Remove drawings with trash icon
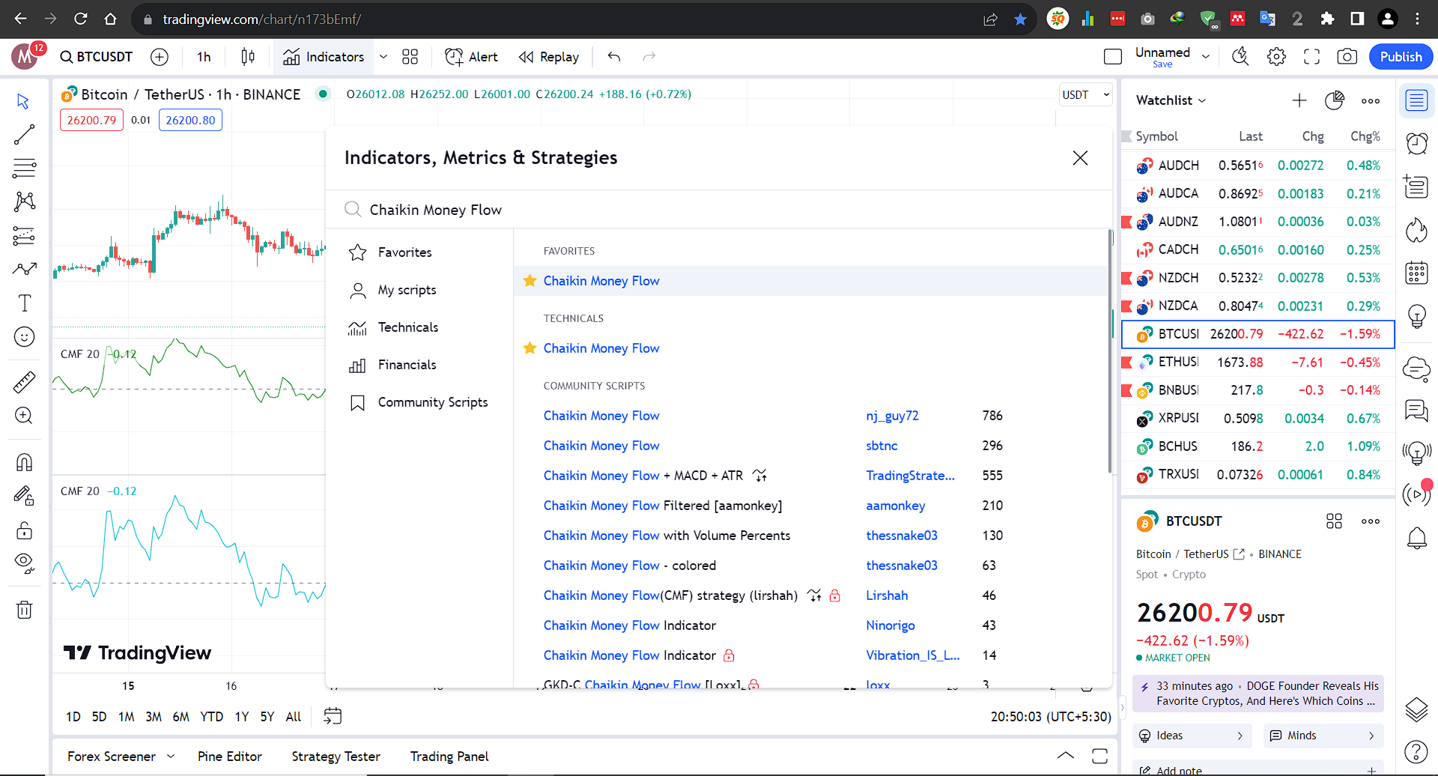 24,610
